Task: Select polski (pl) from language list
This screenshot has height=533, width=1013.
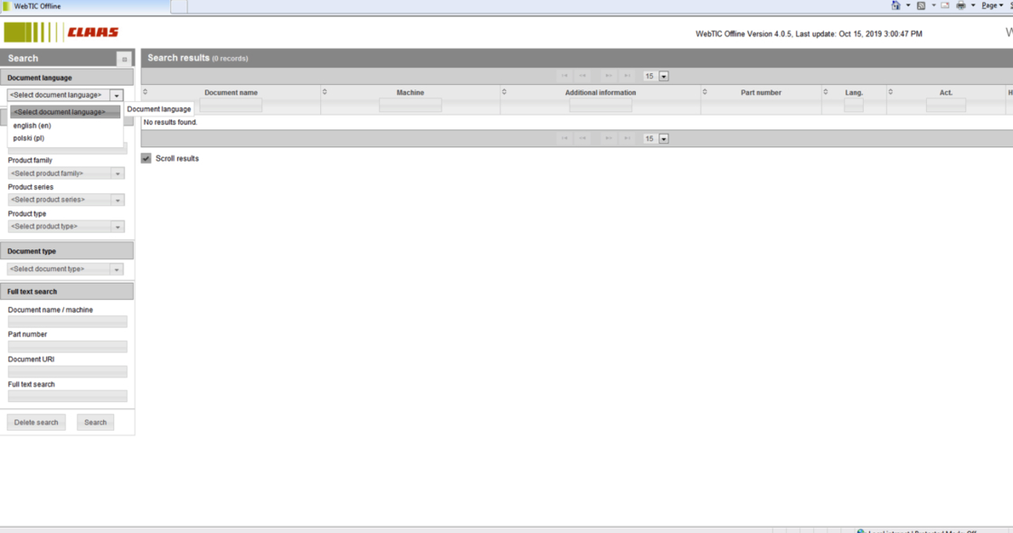Action: point(29,138)
